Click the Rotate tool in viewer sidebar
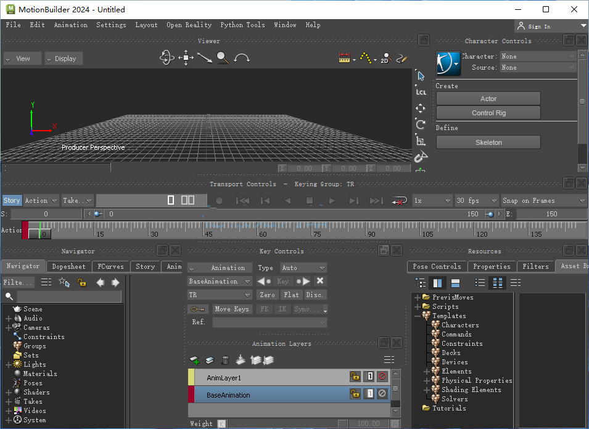Screen dimensions: 589x429 point(421,125)
